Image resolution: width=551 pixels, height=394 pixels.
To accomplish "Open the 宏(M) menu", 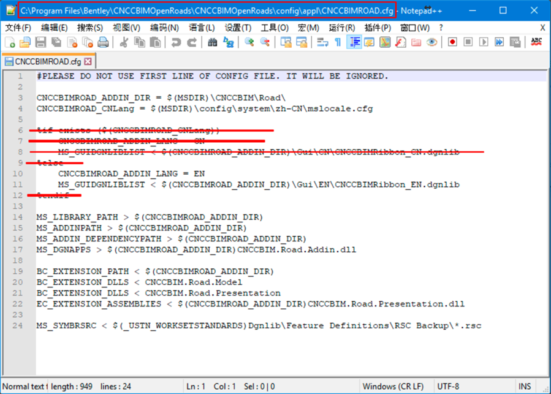I will 308,28.
